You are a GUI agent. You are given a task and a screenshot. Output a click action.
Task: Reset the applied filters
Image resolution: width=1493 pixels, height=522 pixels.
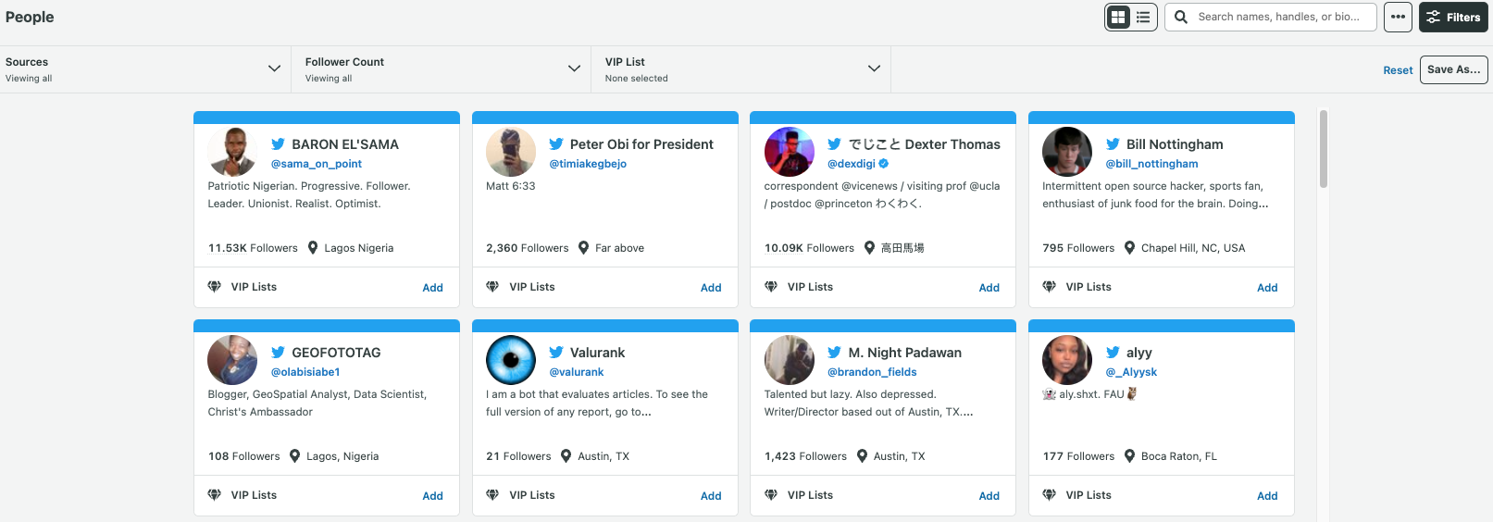pyautogui.click(x=1398, y=70)
